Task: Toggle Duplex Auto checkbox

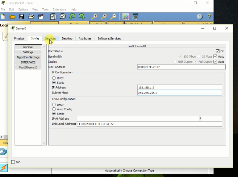Action: [215, 62]
